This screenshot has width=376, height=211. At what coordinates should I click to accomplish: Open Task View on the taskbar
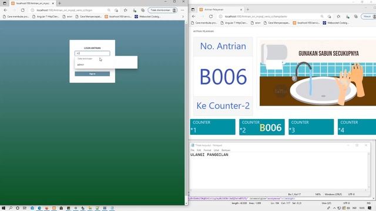click(25, 208)
